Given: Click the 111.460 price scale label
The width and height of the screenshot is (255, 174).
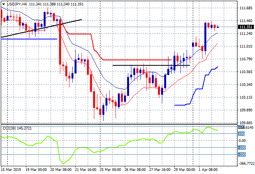Looking at the screenshot, I should click(246, 20).
